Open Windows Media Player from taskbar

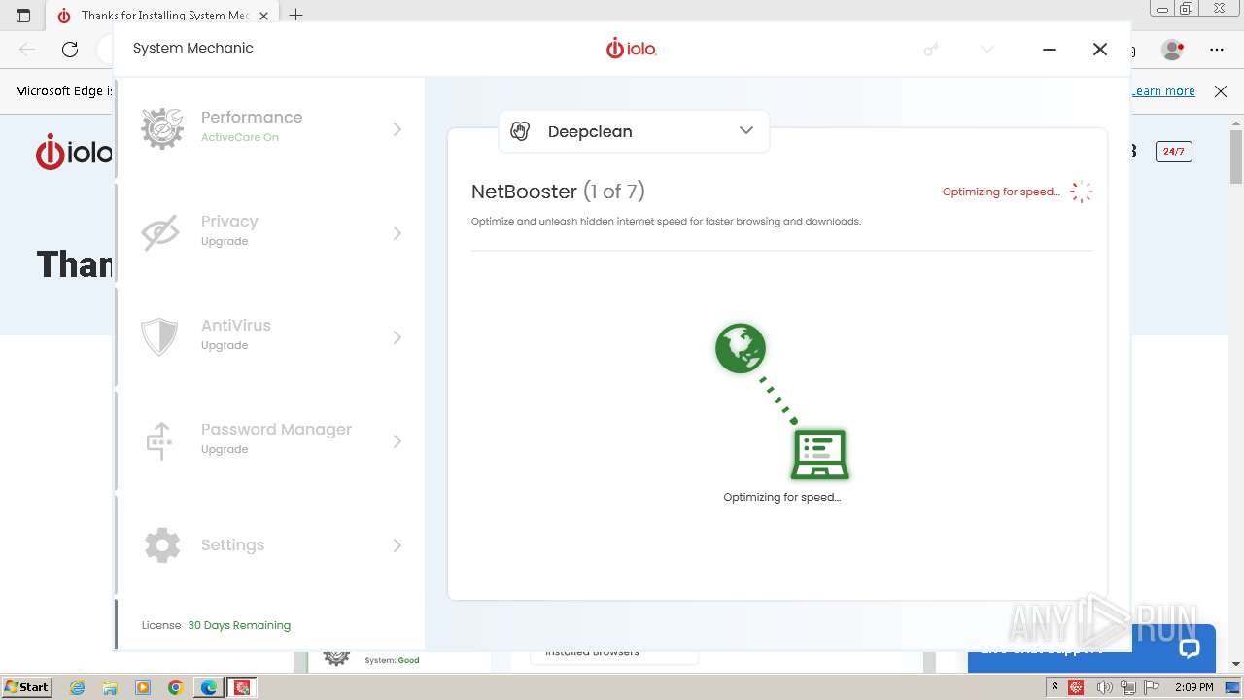coord(143,687)
